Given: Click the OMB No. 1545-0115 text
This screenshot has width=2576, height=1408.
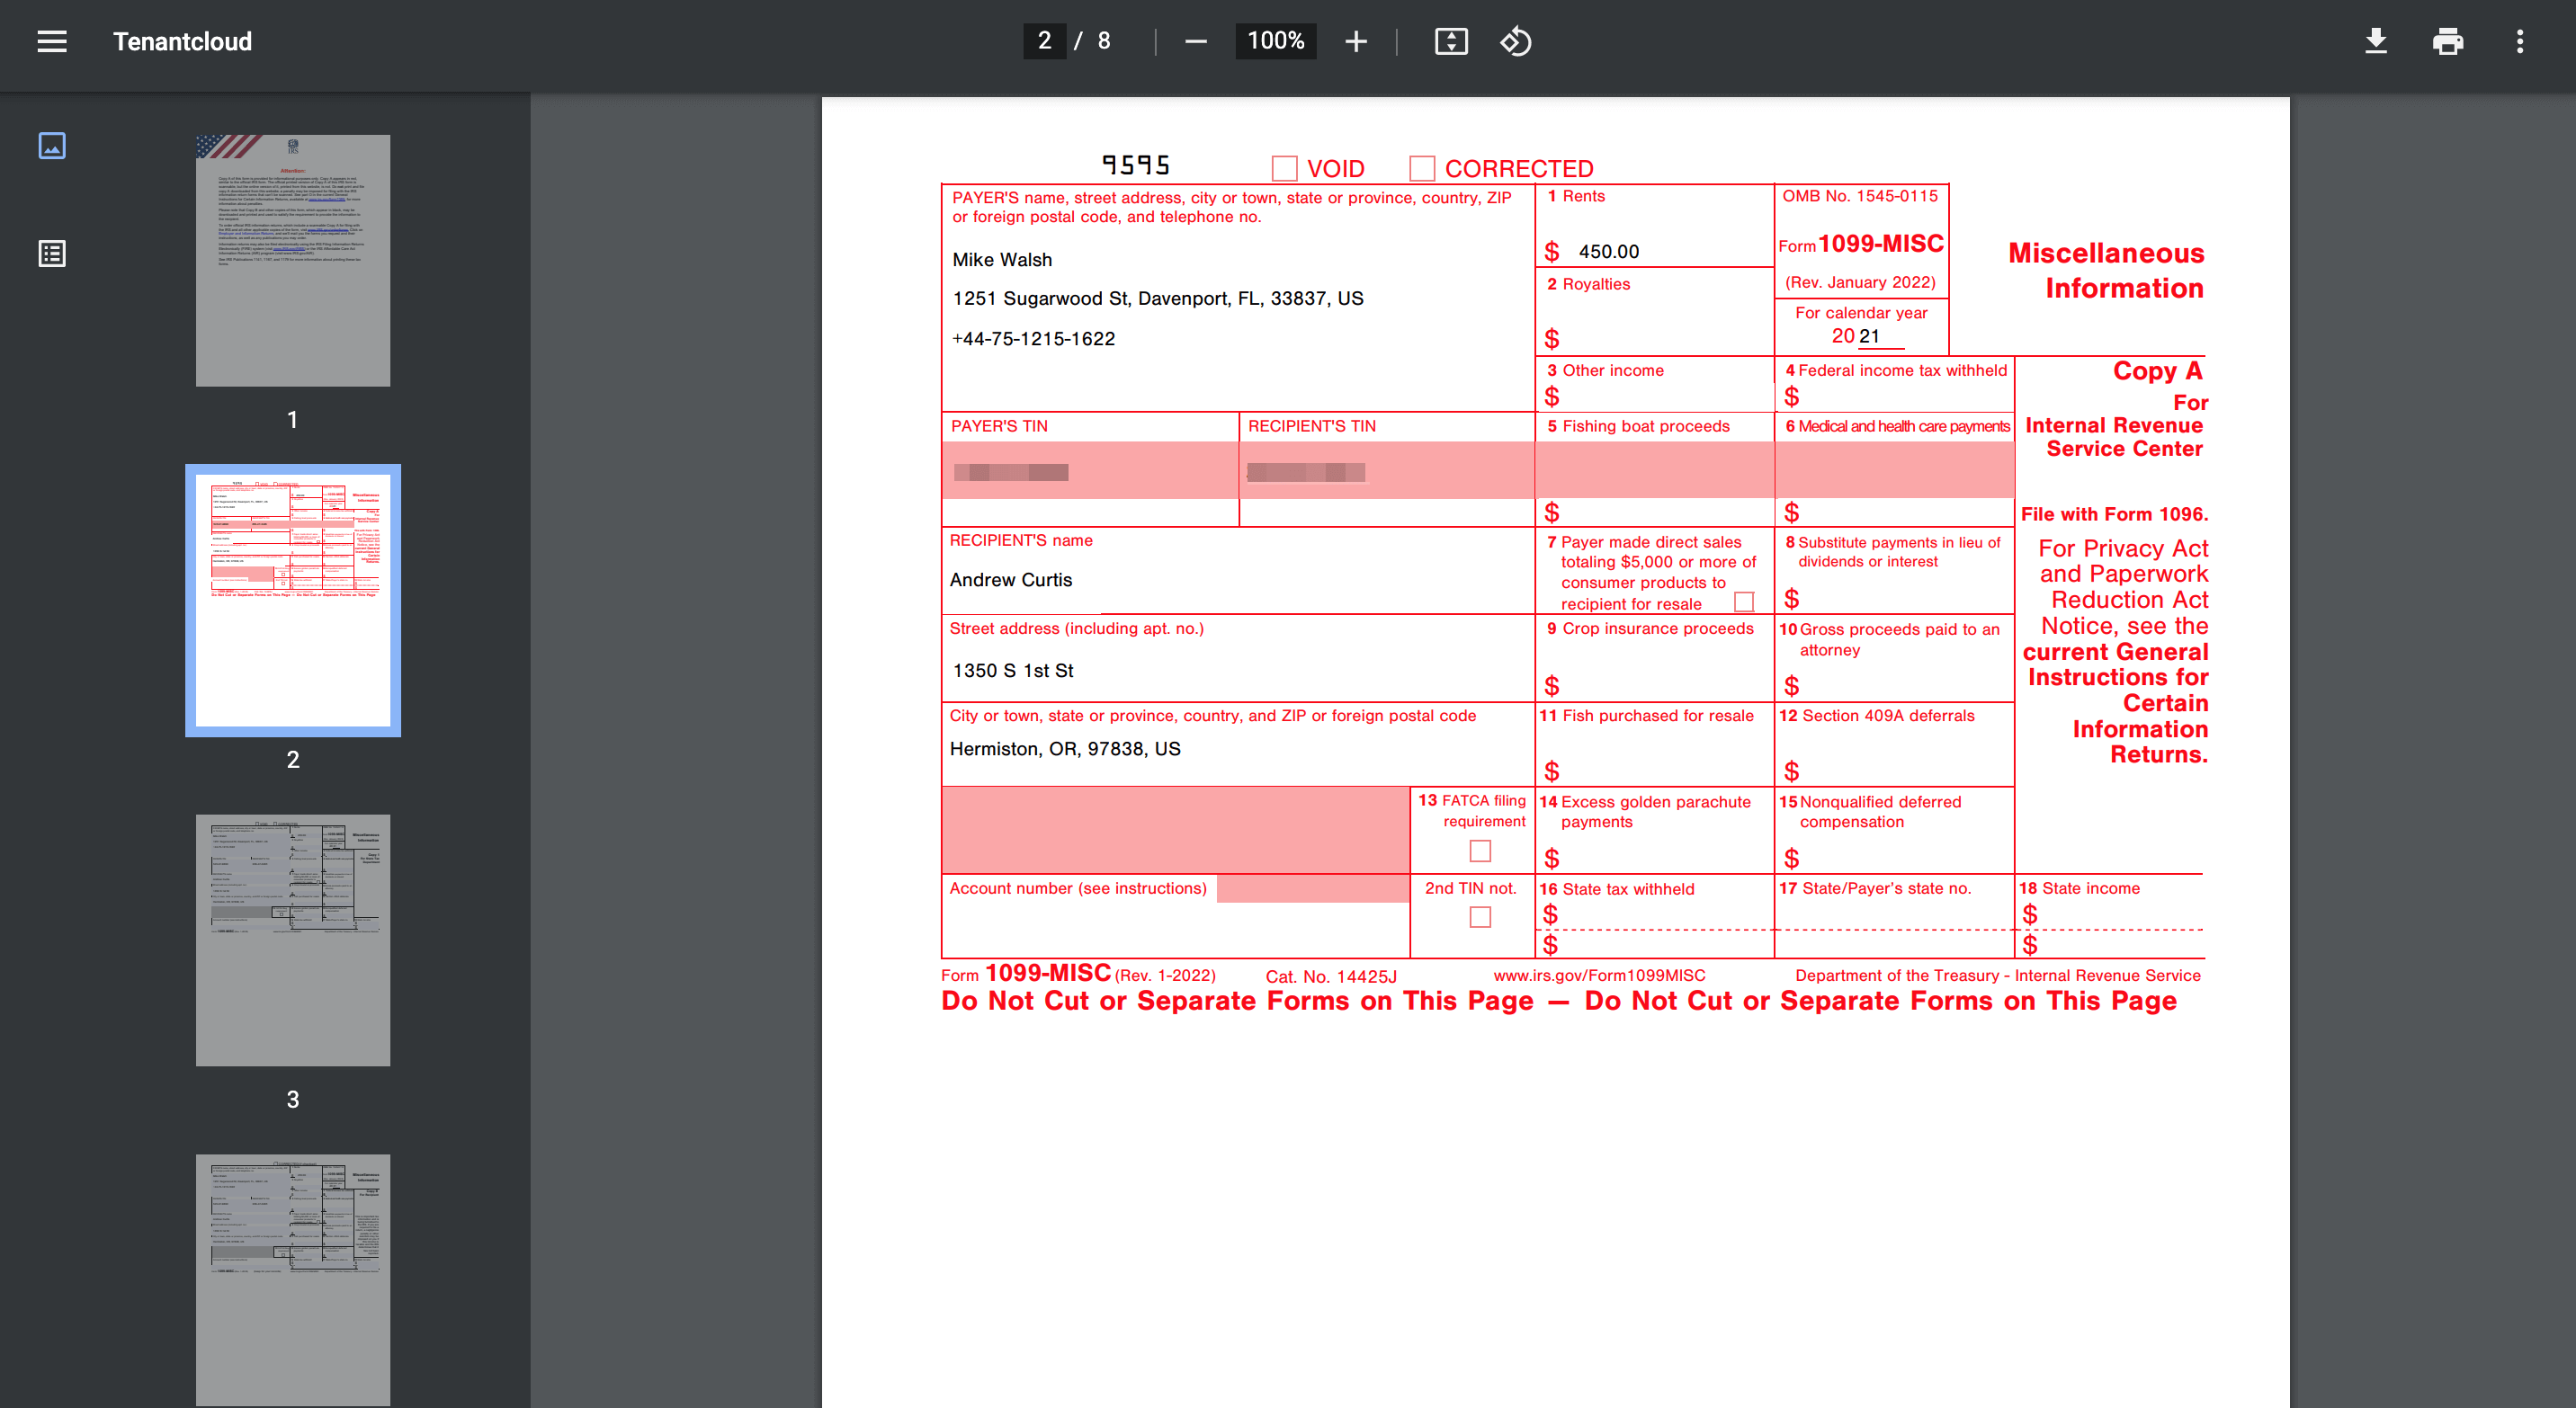Looking at the screenshot, I should pos(1860,196).
